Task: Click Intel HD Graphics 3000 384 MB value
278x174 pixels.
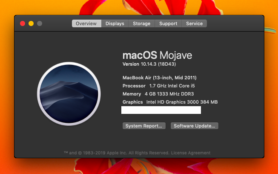Action: (182, 102)
